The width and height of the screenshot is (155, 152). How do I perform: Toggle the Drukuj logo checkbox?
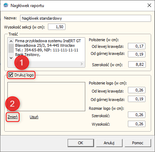point(11,75)
